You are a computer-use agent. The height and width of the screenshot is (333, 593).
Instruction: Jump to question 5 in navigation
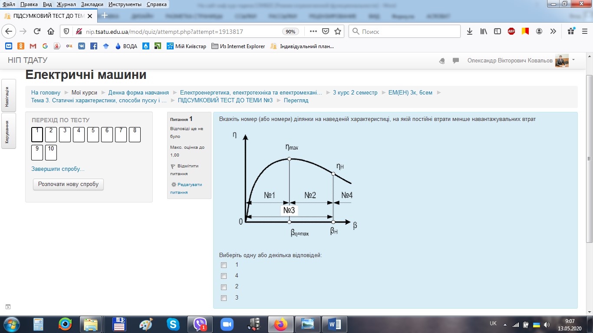(x=93, y=134)
